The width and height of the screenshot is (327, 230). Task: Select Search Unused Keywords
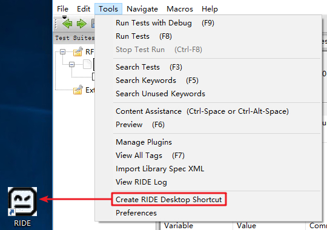click(160, 94)
